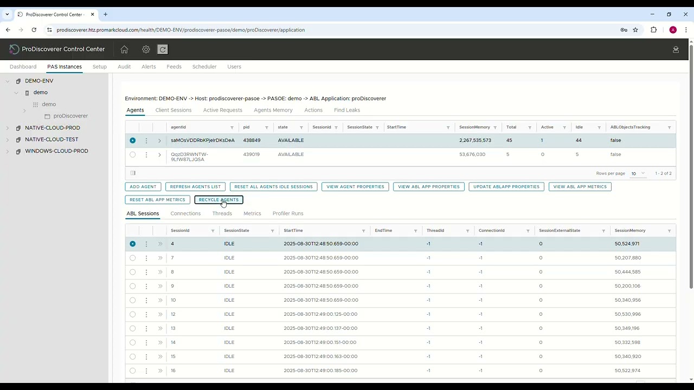The image size is (694, 390).
Task: Go to the Control Center home icon
Action: pos(124,49)
